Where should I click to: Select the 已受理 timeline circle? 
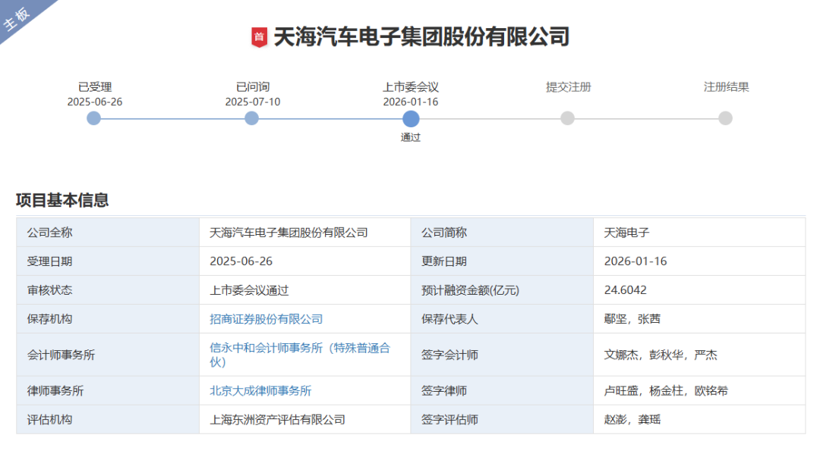[94, 118]
